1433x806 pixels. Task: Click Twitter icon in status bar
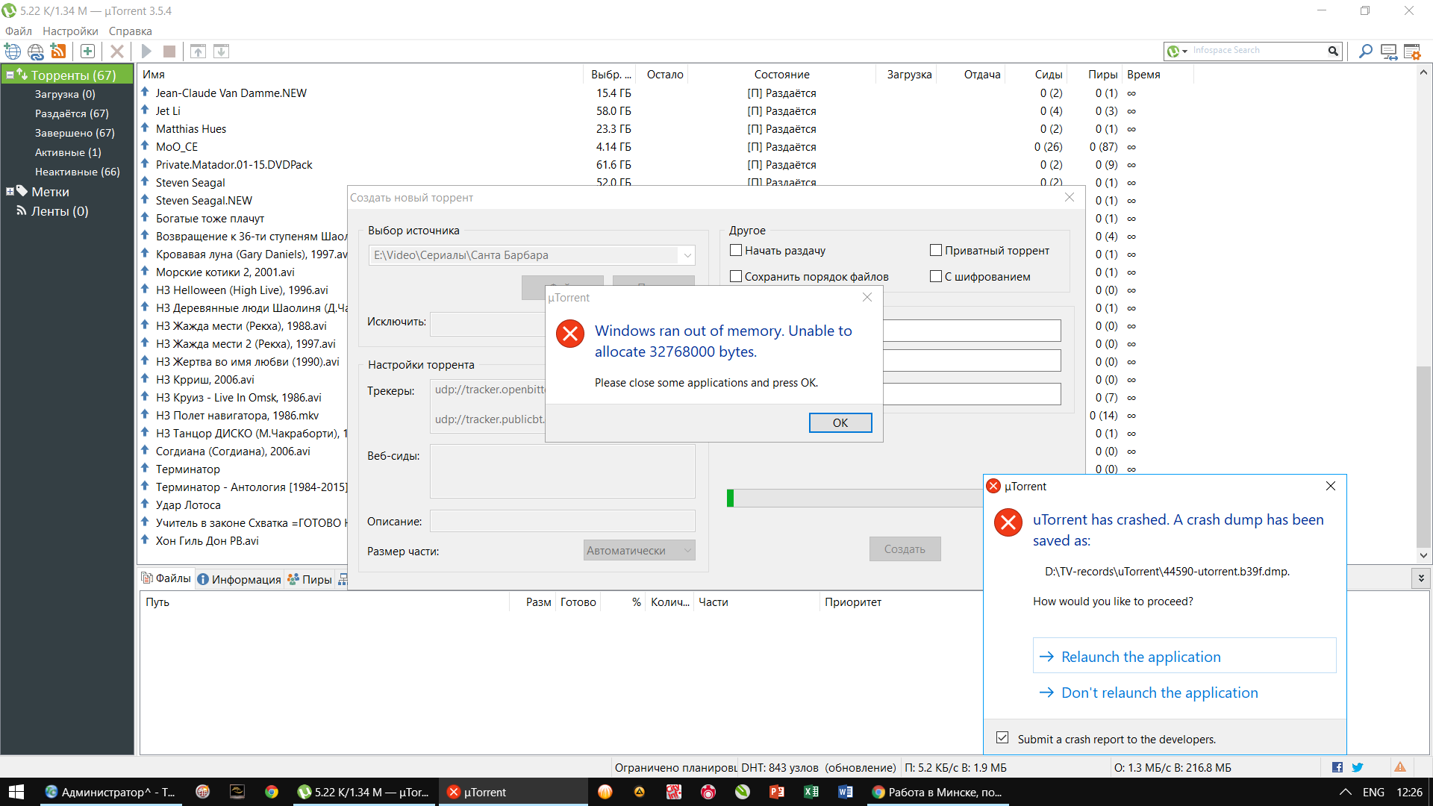1358,767
